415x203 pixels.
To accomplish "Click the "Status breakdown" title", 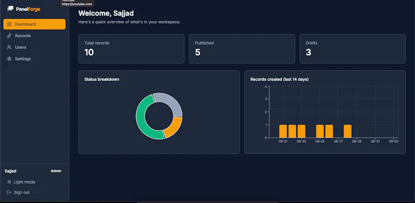I will tap(102, 79).
